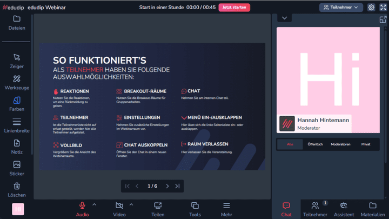Open the Mehr menu
Image resolution: width=389 pixels, height=219 pixels.
226,209
